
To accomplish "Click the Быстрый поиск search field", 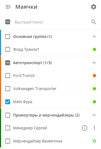I will point(51,22).
